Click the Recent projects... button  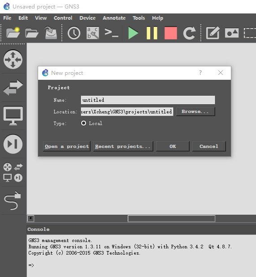point(123,147)
